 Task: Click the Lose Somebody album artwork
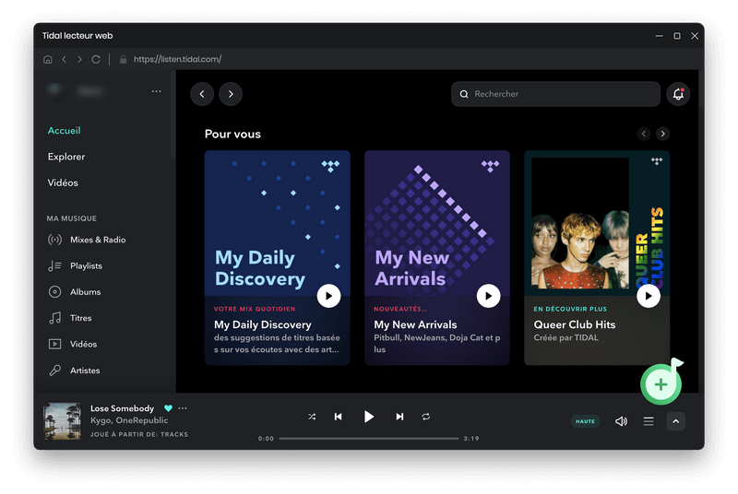(62, 421)
